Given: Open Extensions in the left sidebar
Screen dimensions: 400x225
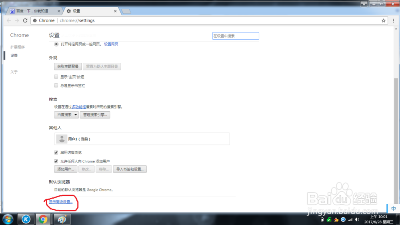Looking at the screenshot, I should 18,47.
